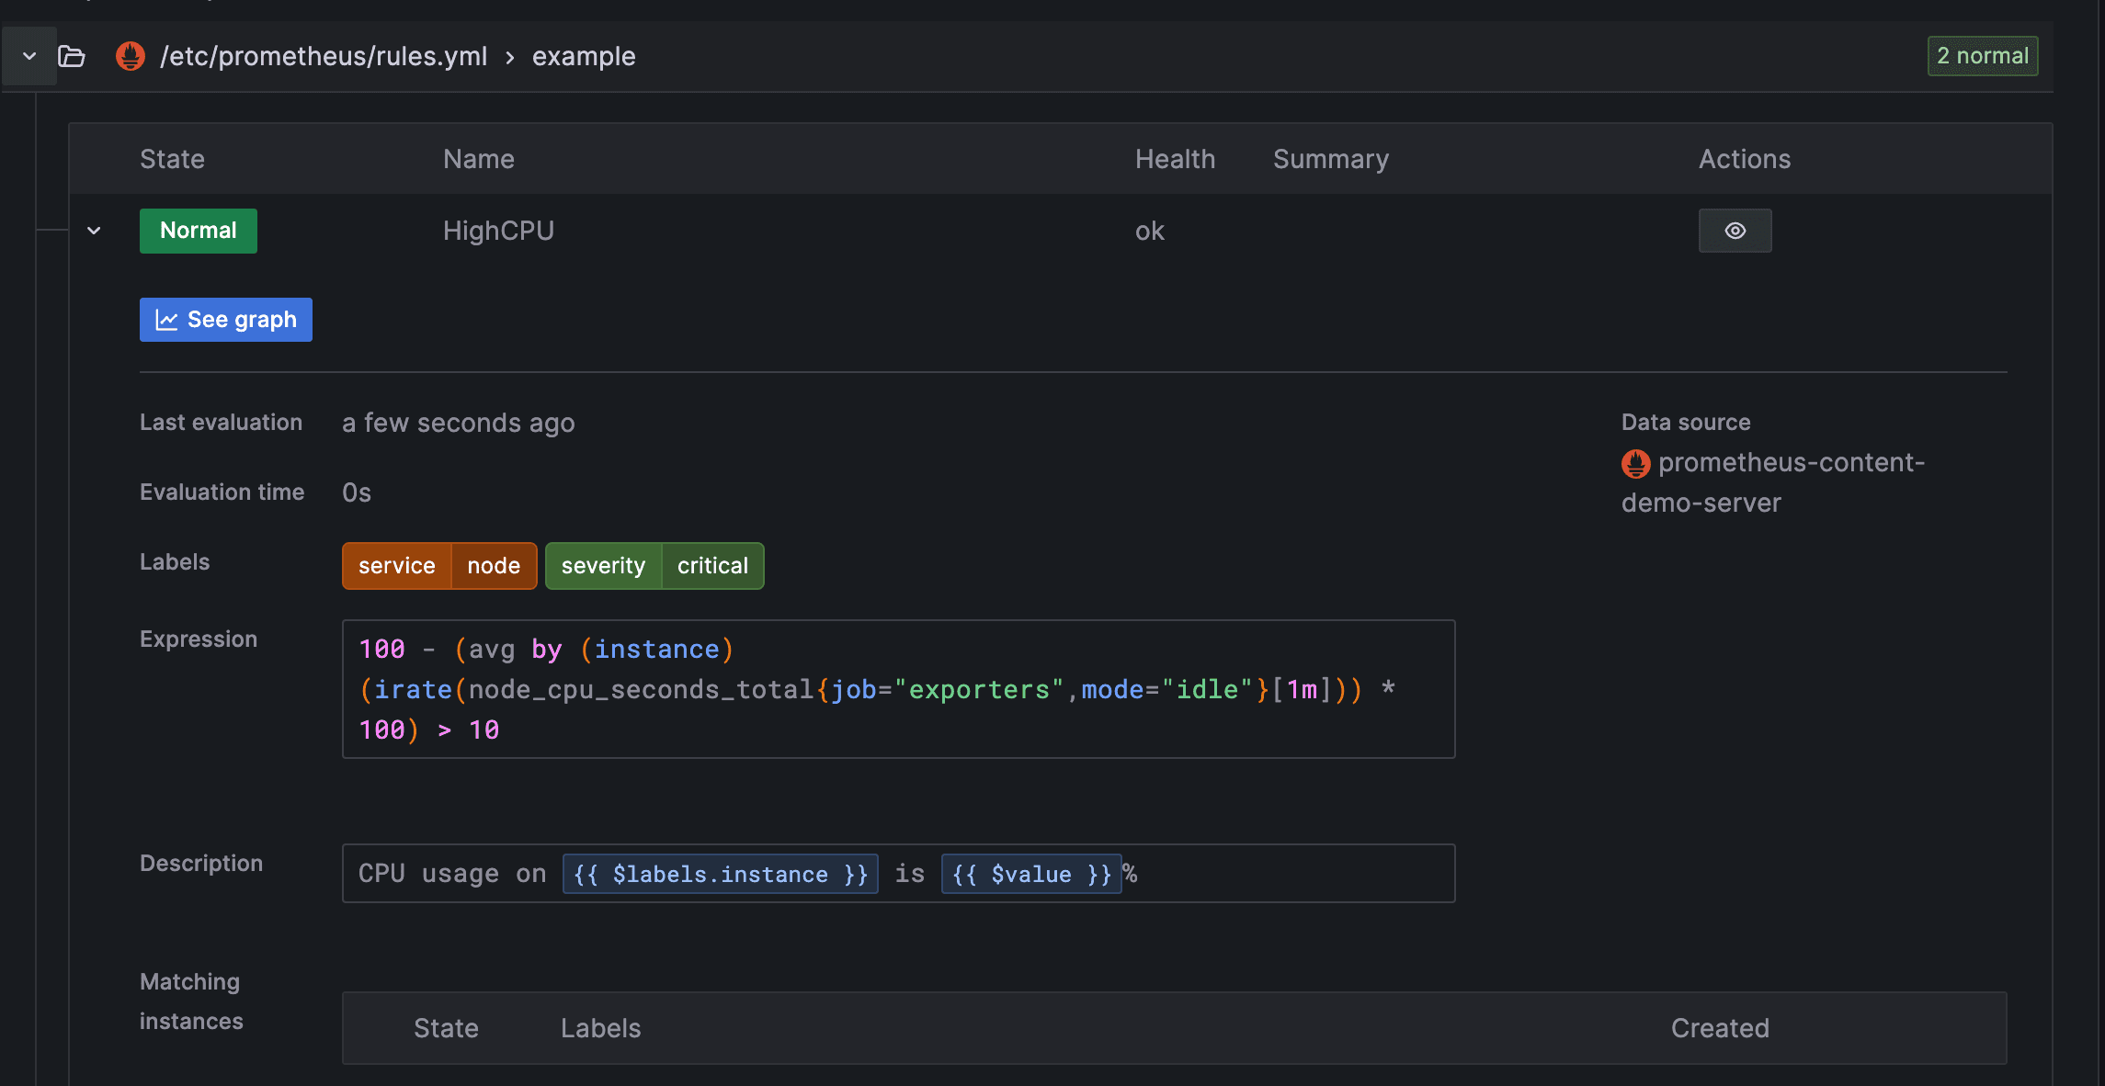2105x1086 pixels.
Task: Click the node label value
Action: click(x=494, y=566)
